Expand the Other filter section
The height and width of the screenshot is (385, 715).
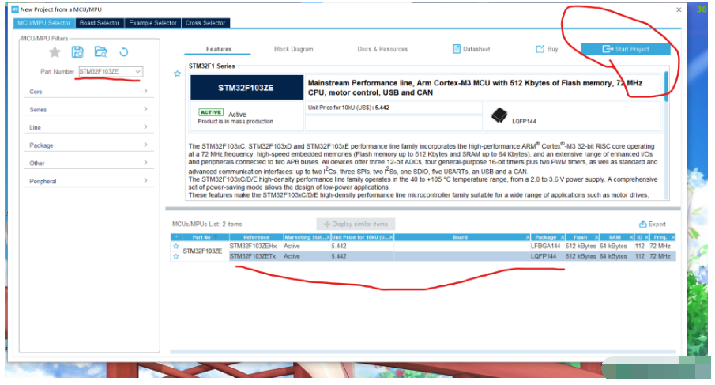[89, 163]
